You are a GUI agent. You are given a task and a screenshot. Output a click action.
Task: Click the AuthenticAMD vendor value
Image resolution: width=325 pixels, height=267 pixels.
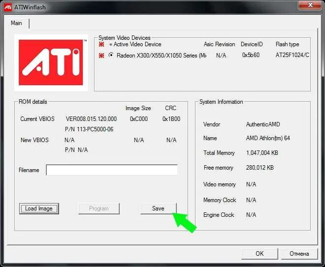pyautogui.click(x=263, y=124)
